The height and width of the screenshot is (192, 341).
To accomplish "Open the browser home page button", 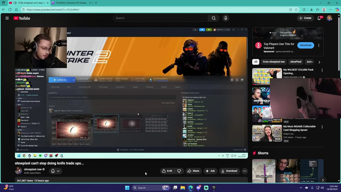I will pos(16,10).
